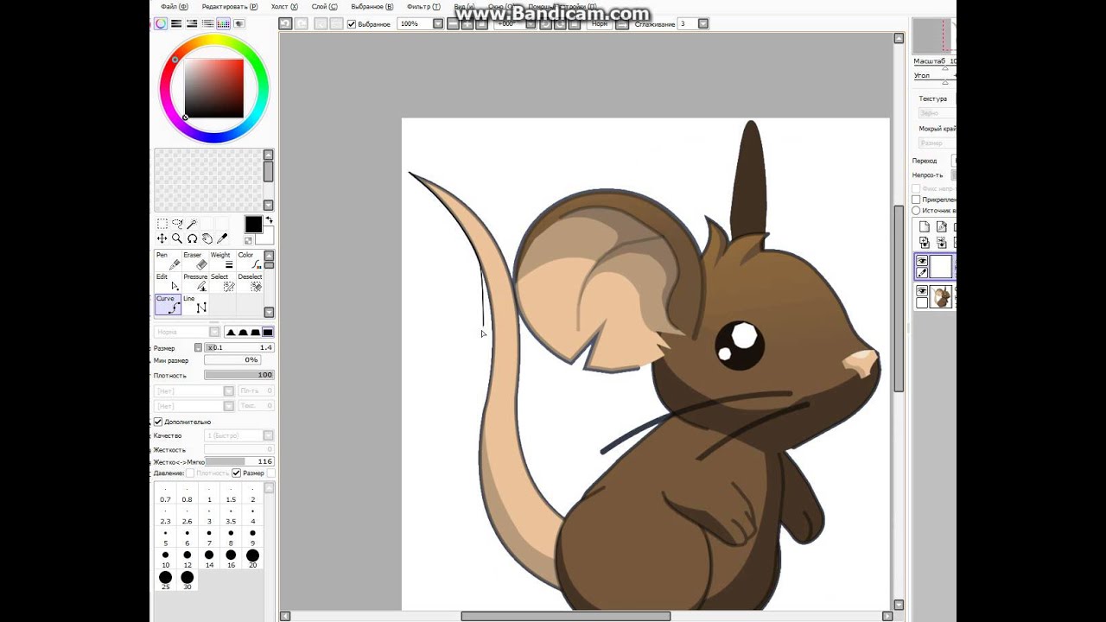The image size is (1106, 622).
Task: Activate the Zoom magnifier tool
Action: (177, 238)
